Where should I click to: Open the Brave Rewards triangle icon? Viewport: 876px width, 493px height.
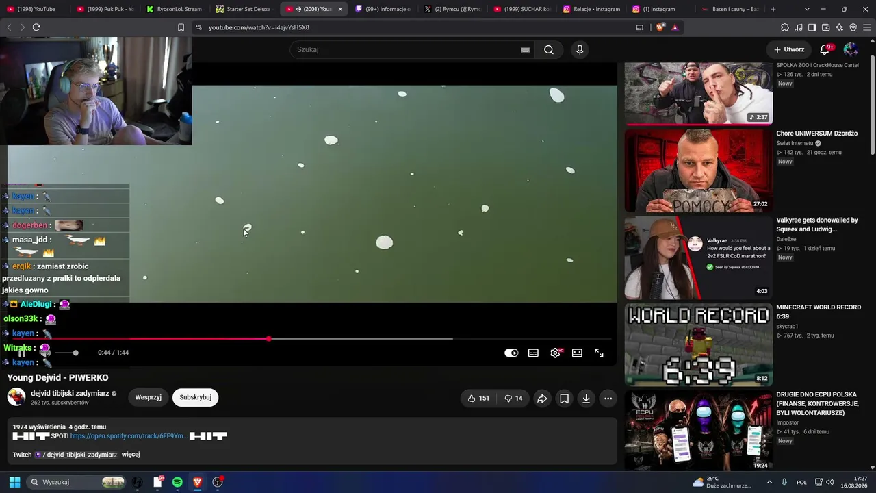click(x=675, y=27)
